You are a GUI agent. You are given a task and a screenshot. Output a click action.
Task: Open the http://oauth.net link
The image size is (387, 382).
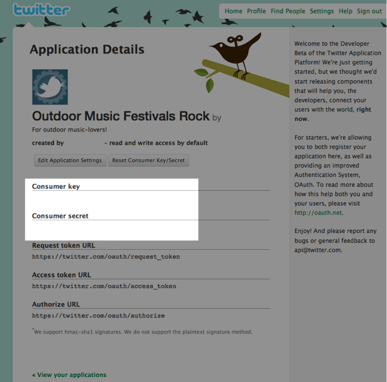pyautogui.click(x=318, y=213)
